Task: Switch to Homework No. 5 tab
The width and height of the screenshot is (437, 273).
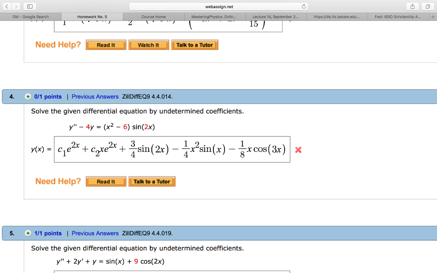Action: [x=92, y=17]
